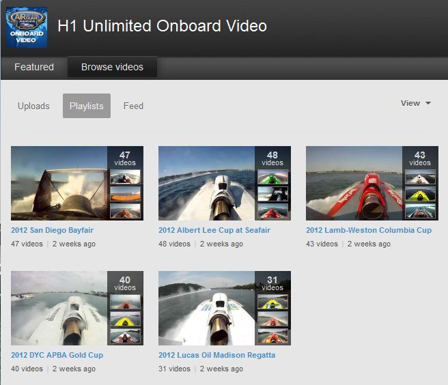The width and height of the screenshot is (448, 385).
Task: Open the Feed filter
Action: point(133,106)
